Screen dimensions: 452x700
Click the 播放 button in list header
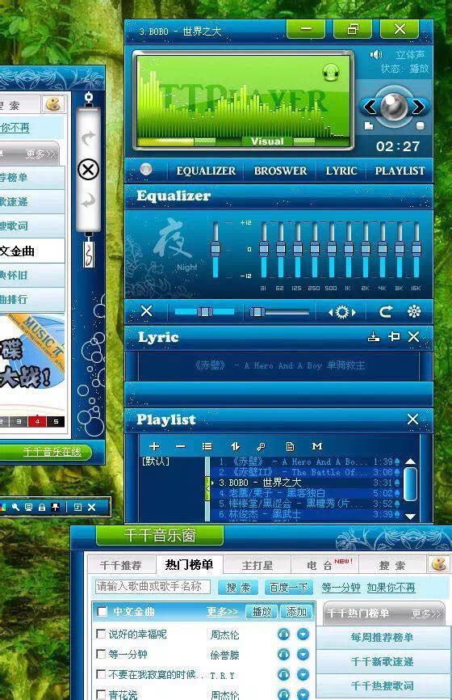pyautogui.click(x=262, y=611)
